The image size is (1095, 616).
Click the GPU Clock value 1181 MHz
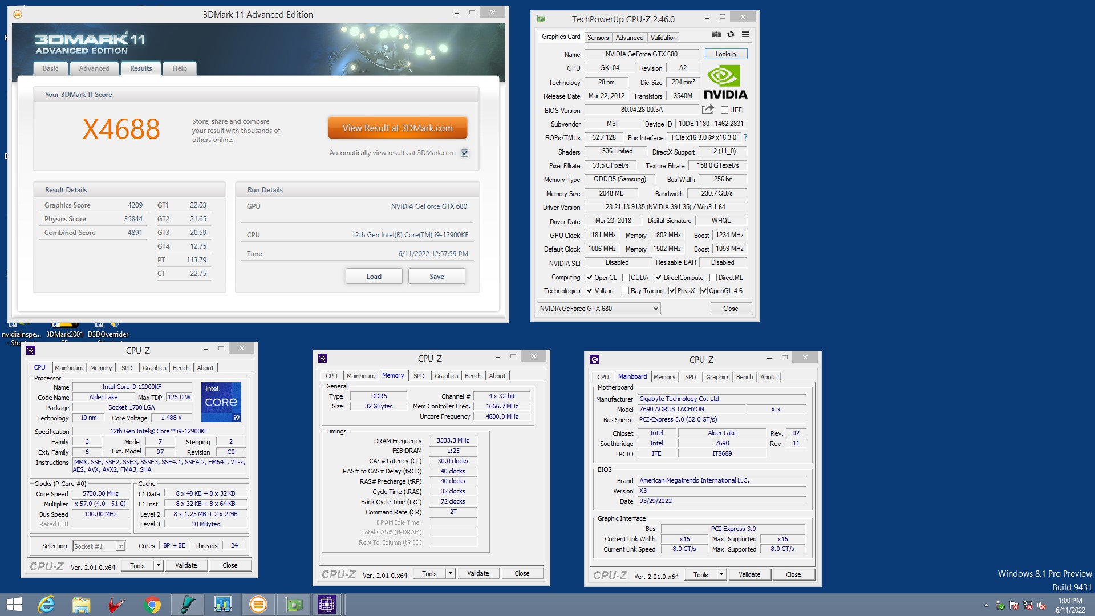[x=602, y=235]
